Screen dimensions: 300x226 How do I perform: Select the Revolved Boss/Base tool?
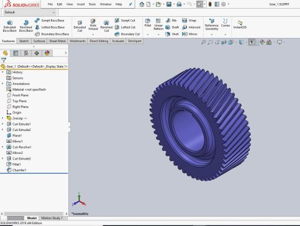click(26, 26)
